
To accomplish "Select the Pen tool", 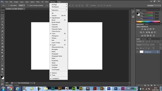I will click(2, 56).
